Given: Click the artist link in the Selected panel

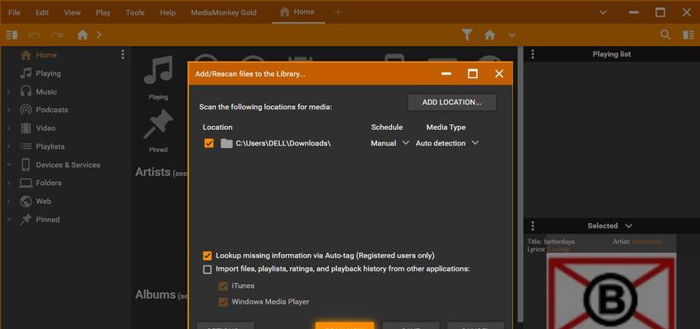Looking at the screenshot, I should coord(646,242).
